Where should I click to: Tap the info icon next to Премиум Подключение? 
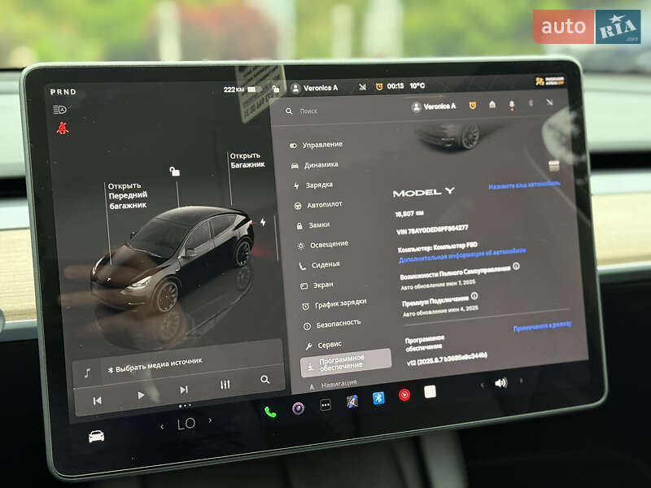474,296
